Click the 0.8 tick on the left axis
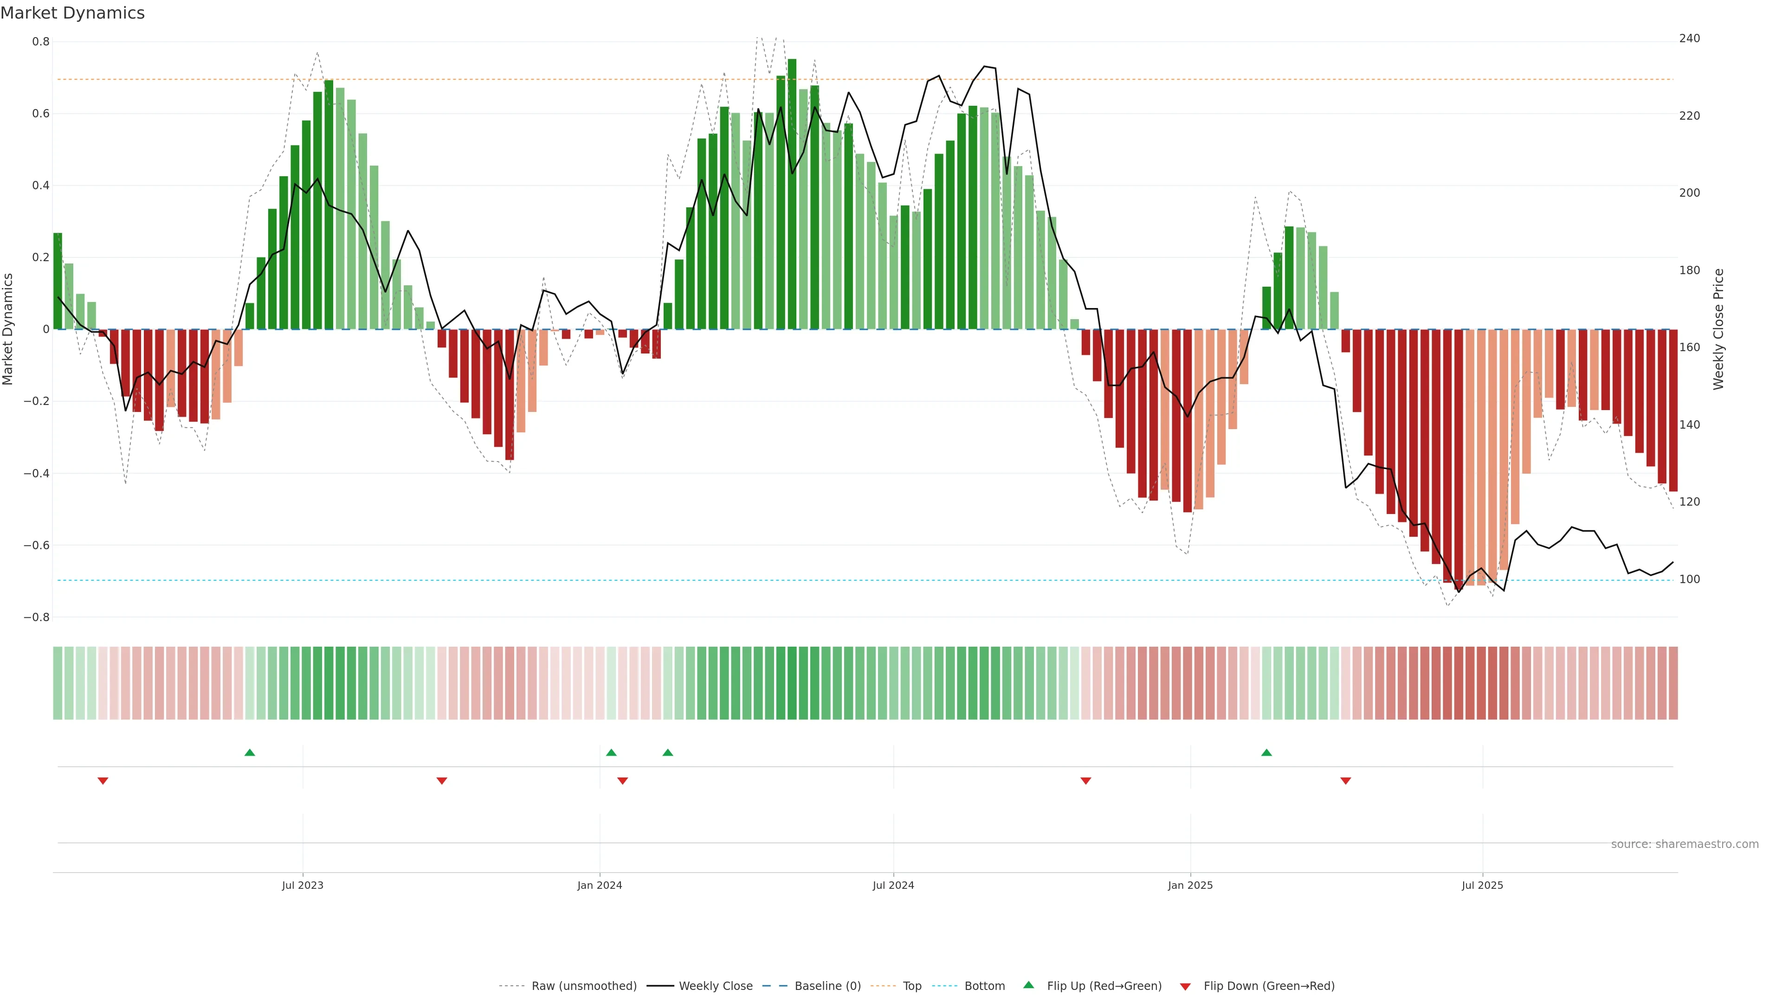This screenshot has height=1002, width=1782. click(x=41, y=41)
